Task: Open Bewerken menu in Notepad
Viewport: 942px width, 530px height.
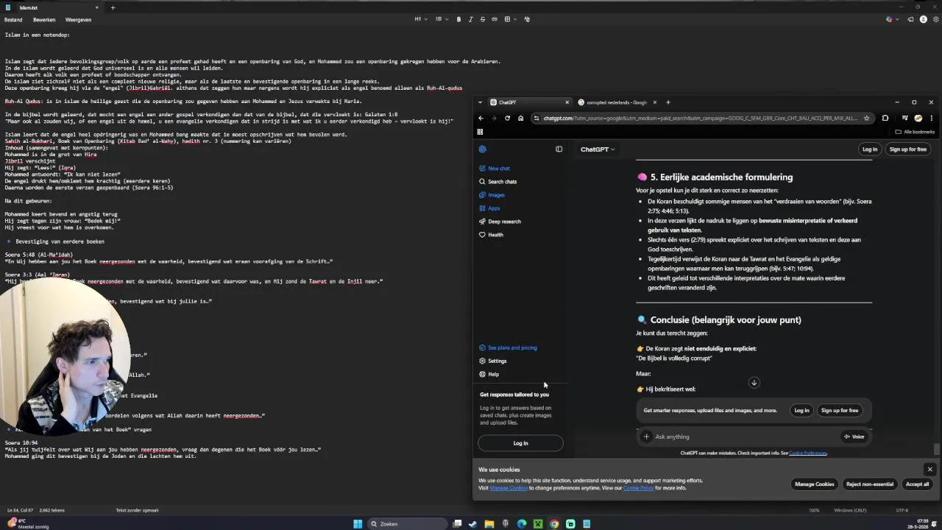Action: [44, 20]
